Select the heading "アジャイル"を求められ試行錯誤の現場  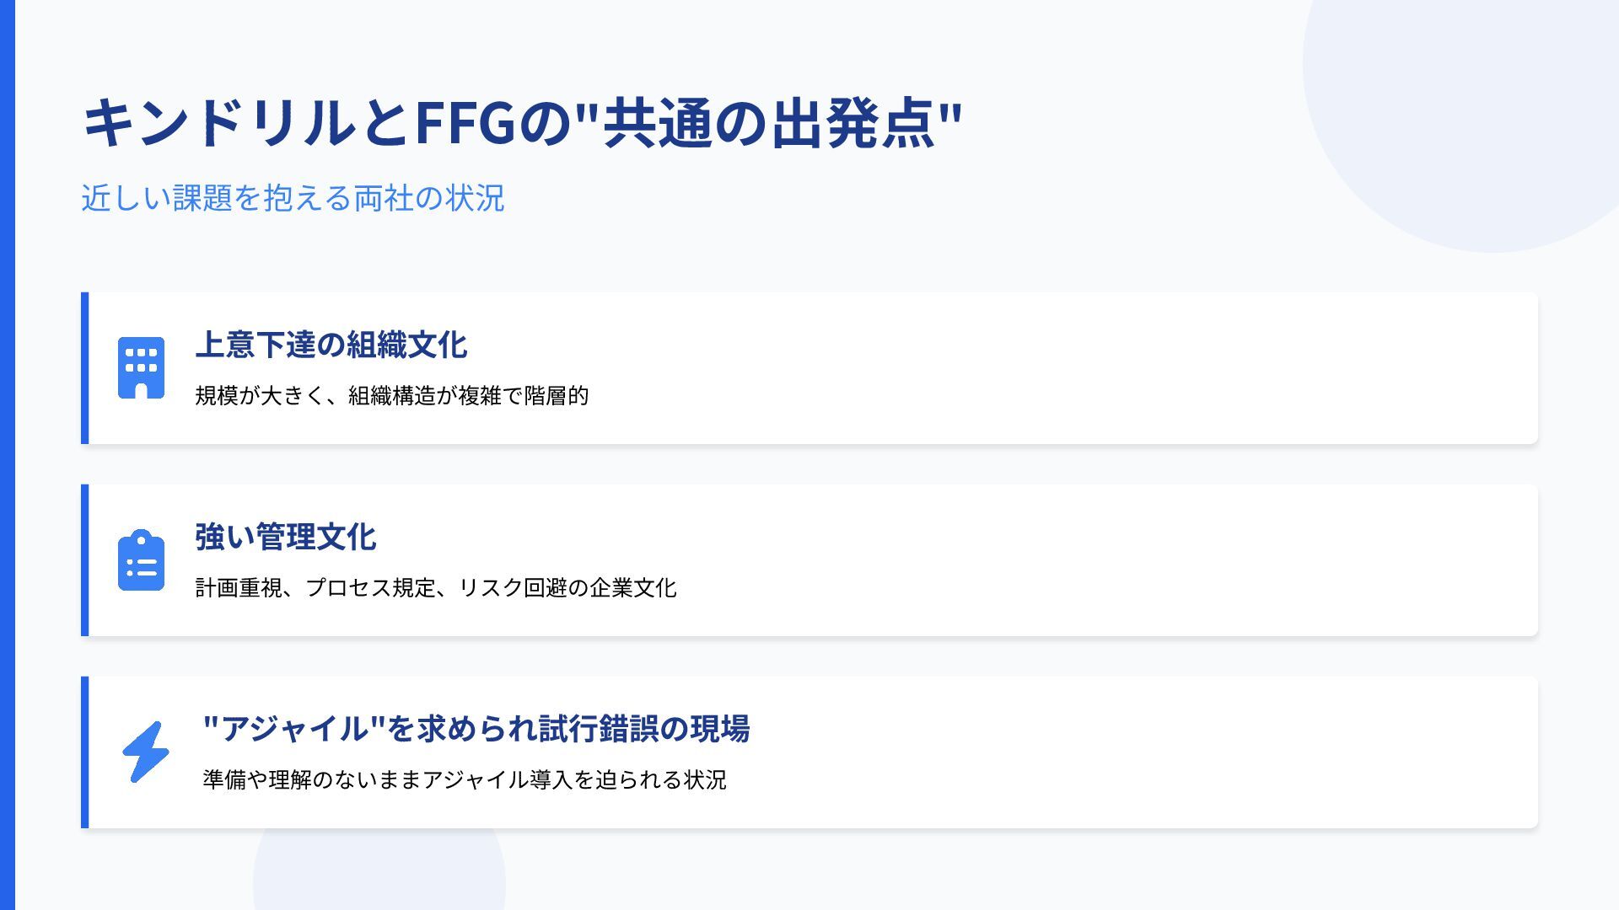pyautogui.click(x=476, y=729)
